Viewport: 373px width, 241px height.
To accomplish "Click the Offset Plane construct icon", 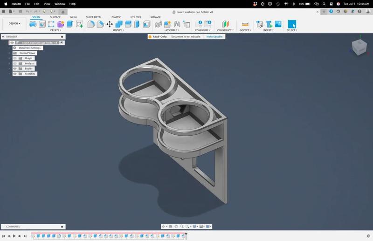I will pyautogui.click(x=225, y=24).
